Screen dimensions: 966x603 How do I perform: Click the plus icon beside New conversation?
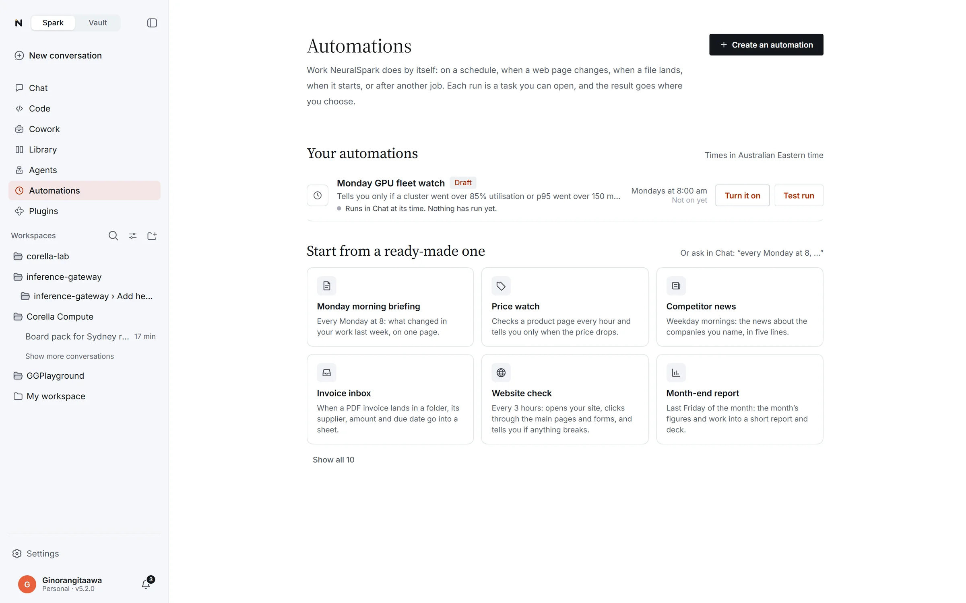pos(19,55)
